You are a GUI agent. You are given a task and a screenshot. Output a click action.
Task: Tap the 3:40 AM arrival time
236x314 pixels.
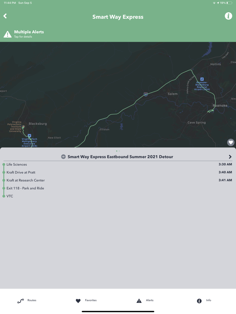(225, 172)
